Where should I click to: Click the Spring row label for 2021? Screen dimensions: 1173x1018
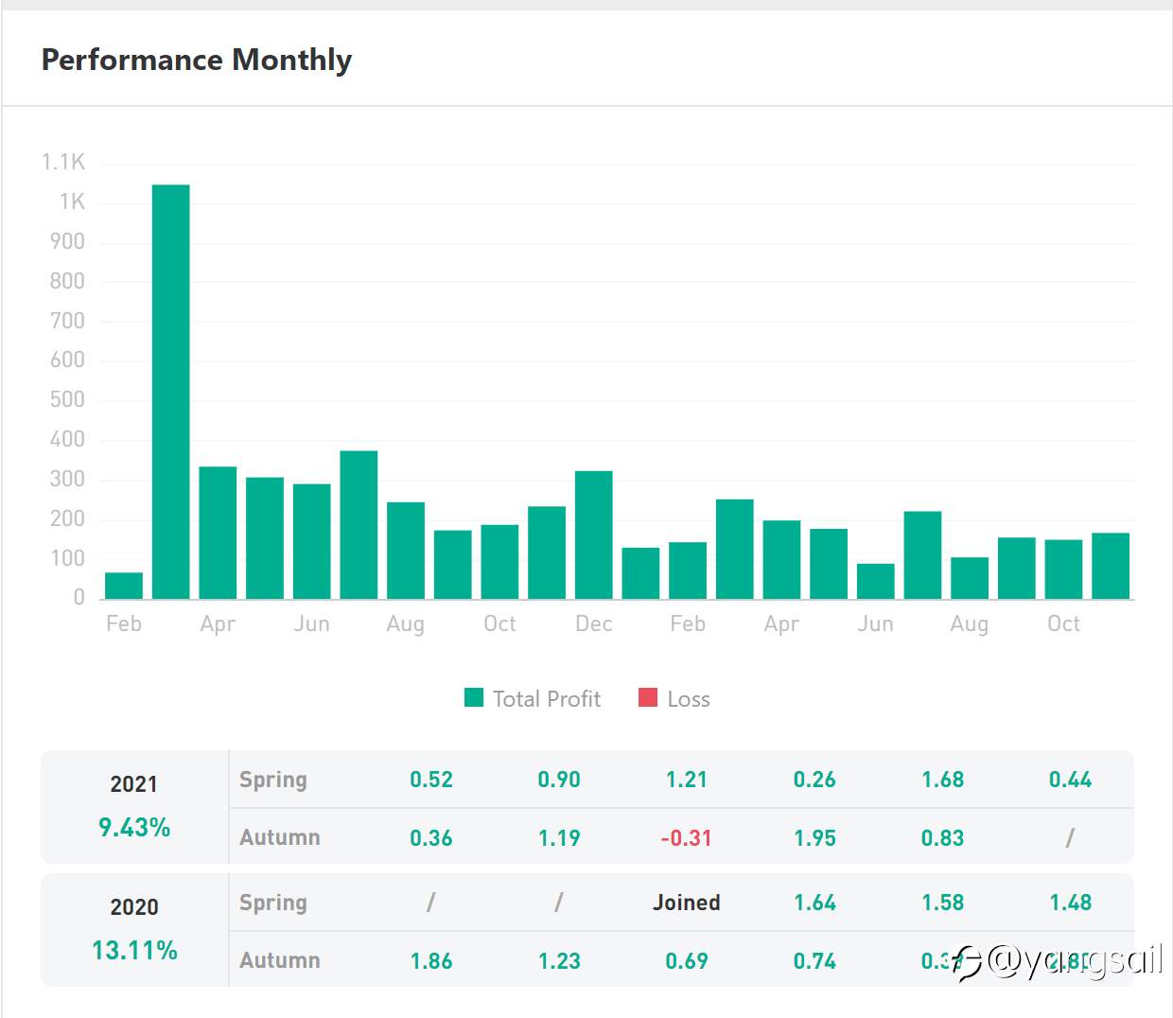coord(273,780)
